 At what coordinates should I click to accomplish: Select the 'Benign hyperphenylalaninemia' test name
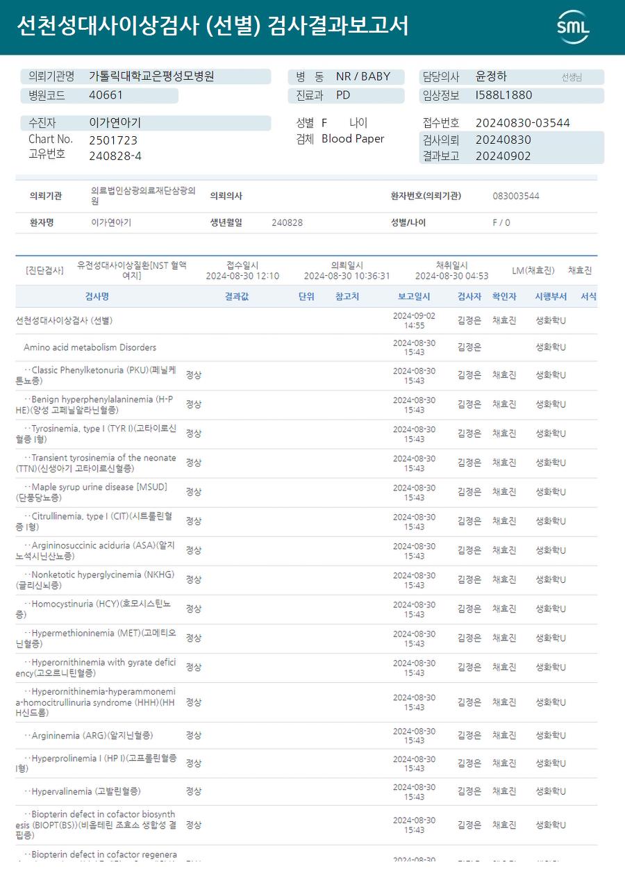point(94,404)
